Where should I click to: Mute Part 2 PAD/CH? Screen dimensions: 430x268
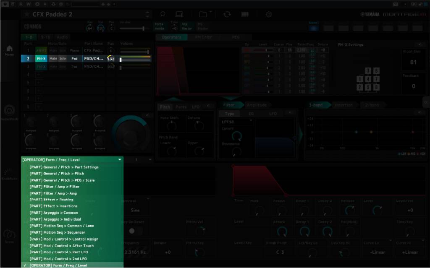pos(53,59)
